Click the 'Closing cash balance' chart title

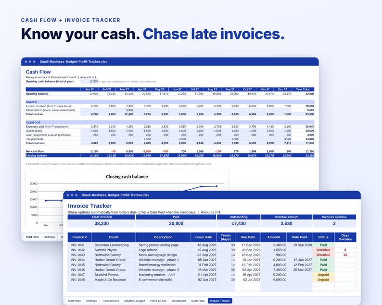pos(127,177)
